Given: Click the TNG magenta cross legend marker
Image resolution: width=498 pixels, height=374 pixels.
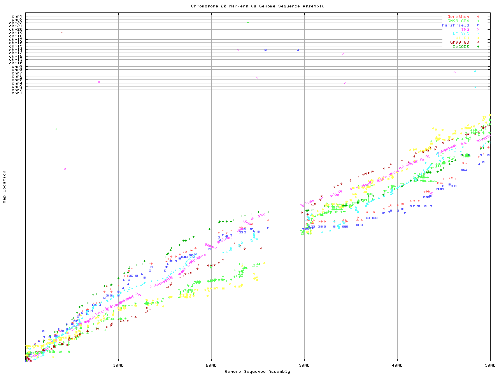Looking at the screenshot, I should [x=478, y=30].
